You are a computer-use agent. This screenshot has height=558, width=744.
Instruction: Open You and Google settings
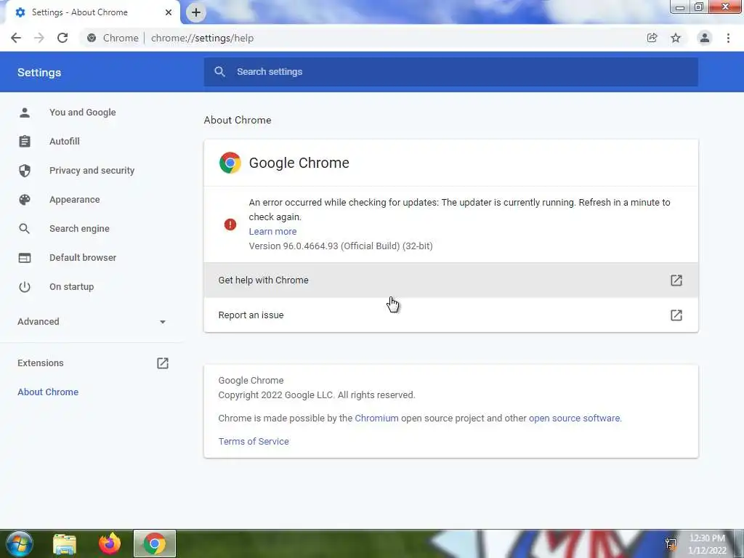point(83,113)
